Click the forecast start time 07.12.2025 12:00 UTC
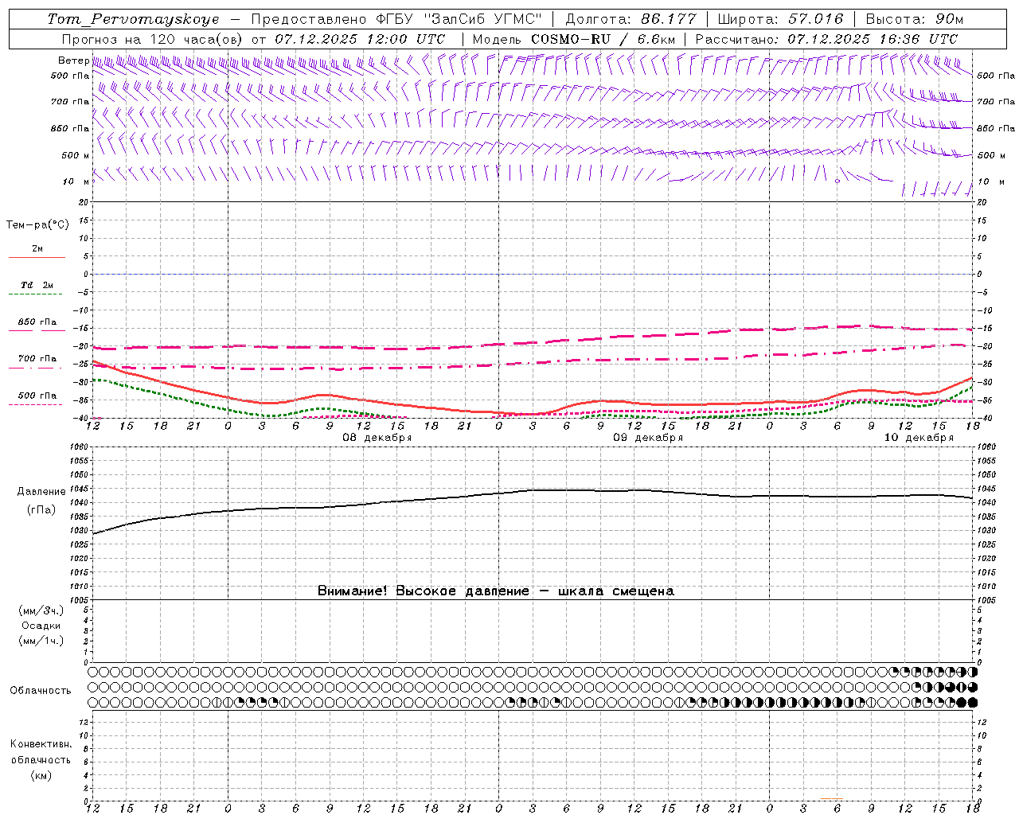This screenshot has width=1019, height=815. (x=360, y=39)
